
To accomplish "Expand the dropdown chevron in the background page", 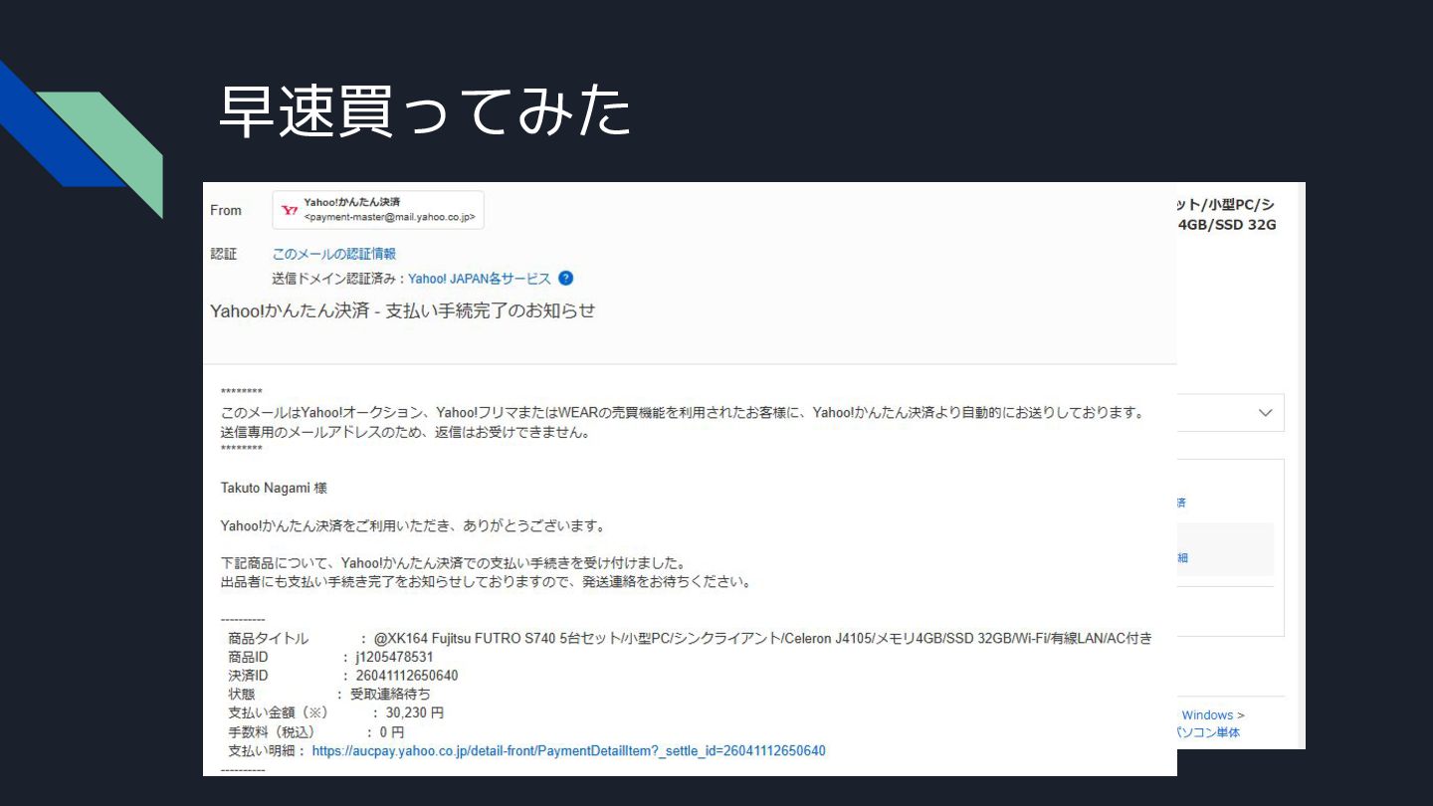I will [x=1266, y=413].
